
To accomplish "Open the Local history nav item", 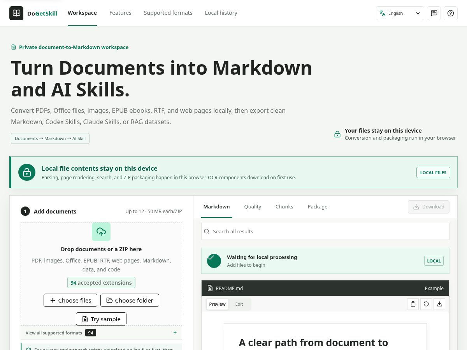I will click(x=221, y=13).
